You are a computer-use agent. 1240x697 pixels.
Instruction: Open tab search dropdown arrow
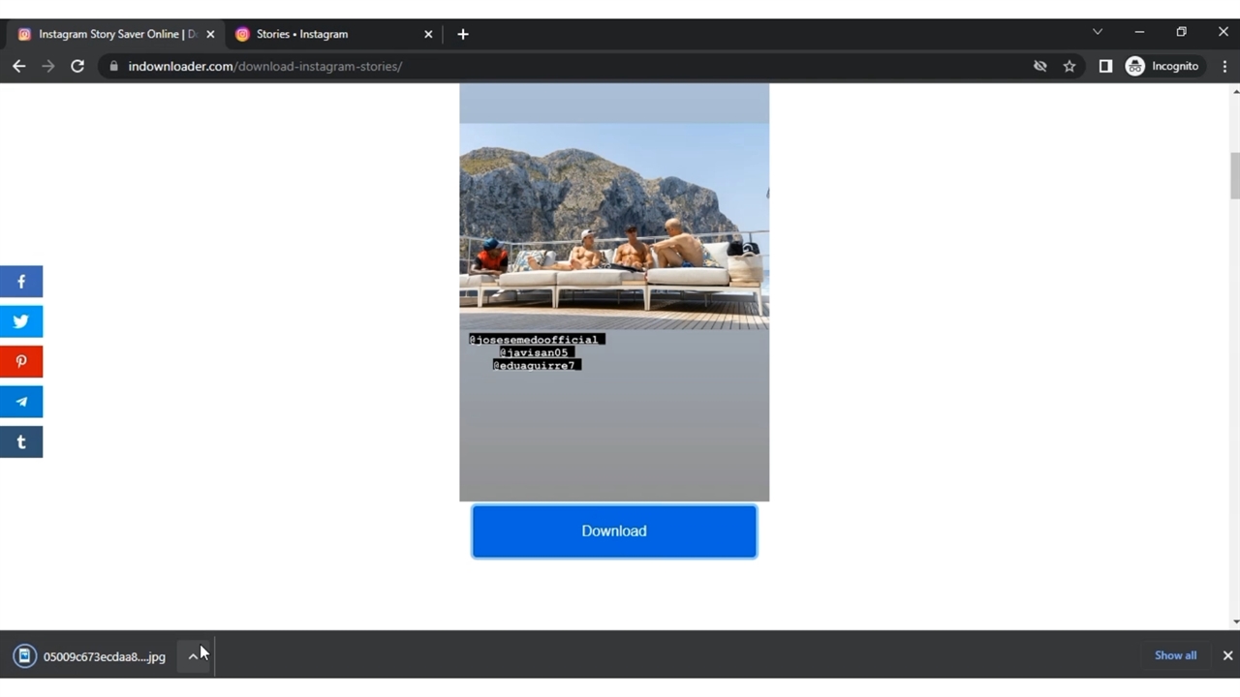1098,33
